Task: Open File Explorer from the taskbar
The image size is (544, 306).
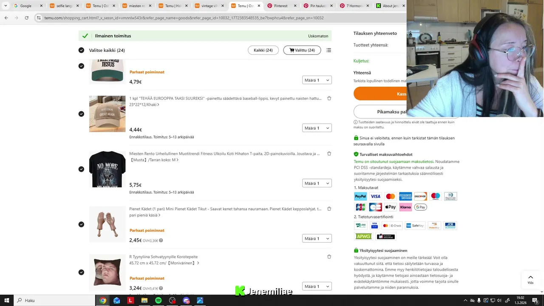Action: point(144,300)
